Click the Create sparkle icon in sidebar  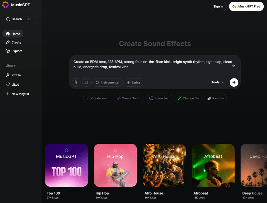[x=8, y=42]
